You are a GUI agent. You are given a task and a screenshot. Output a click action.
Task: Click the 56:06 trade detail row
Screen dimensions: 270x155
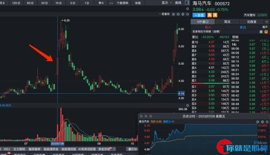coord(250,49)
